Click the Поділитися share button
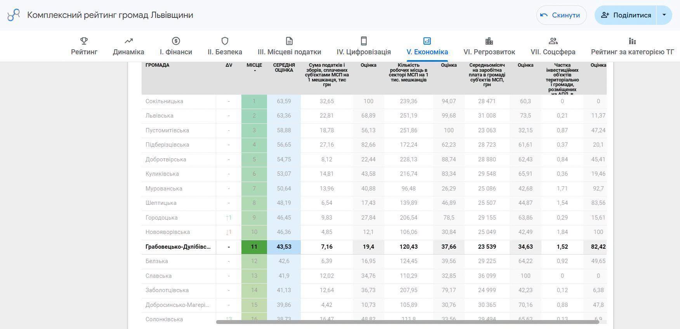This screenshot has width=680, height=329. (x=625, y=15)
